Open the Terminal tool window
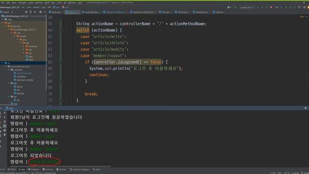The image size is (309, 174). 48,170
